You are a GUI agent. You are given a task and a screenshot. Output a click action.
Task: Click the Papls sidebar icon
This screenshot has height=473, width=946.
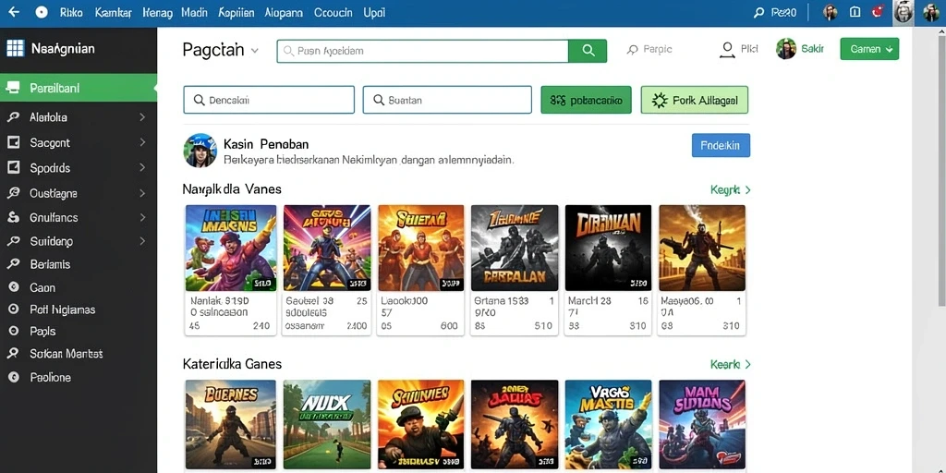tap(13, 332)
